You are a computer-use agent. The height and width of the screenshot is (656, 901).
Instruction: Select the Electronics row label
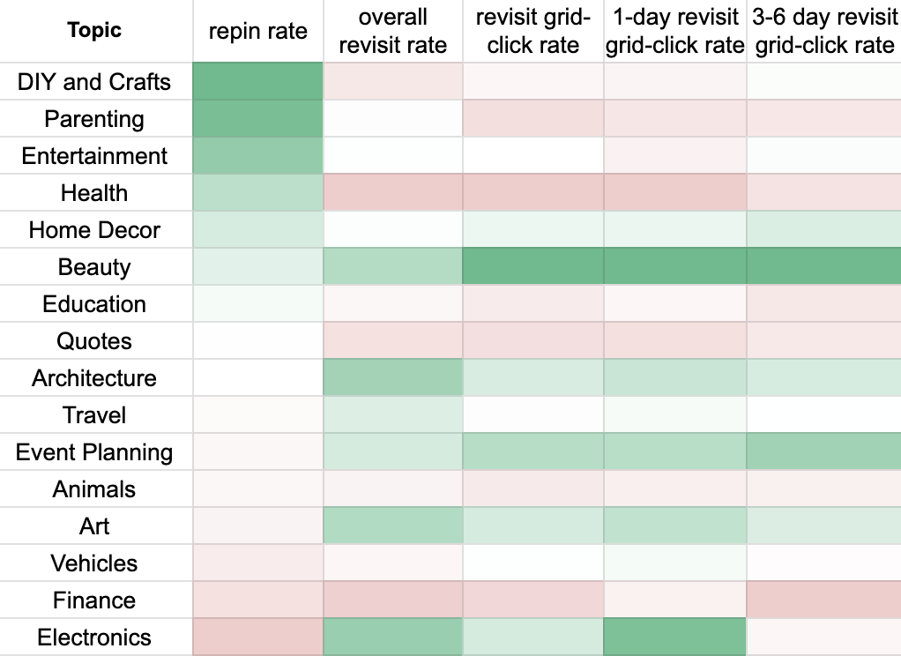point(94,637)
